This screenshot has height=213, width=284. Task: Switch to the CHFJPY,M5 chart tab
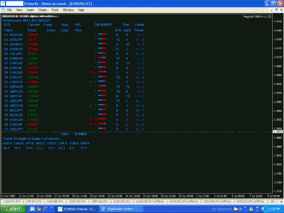[34, 201]
